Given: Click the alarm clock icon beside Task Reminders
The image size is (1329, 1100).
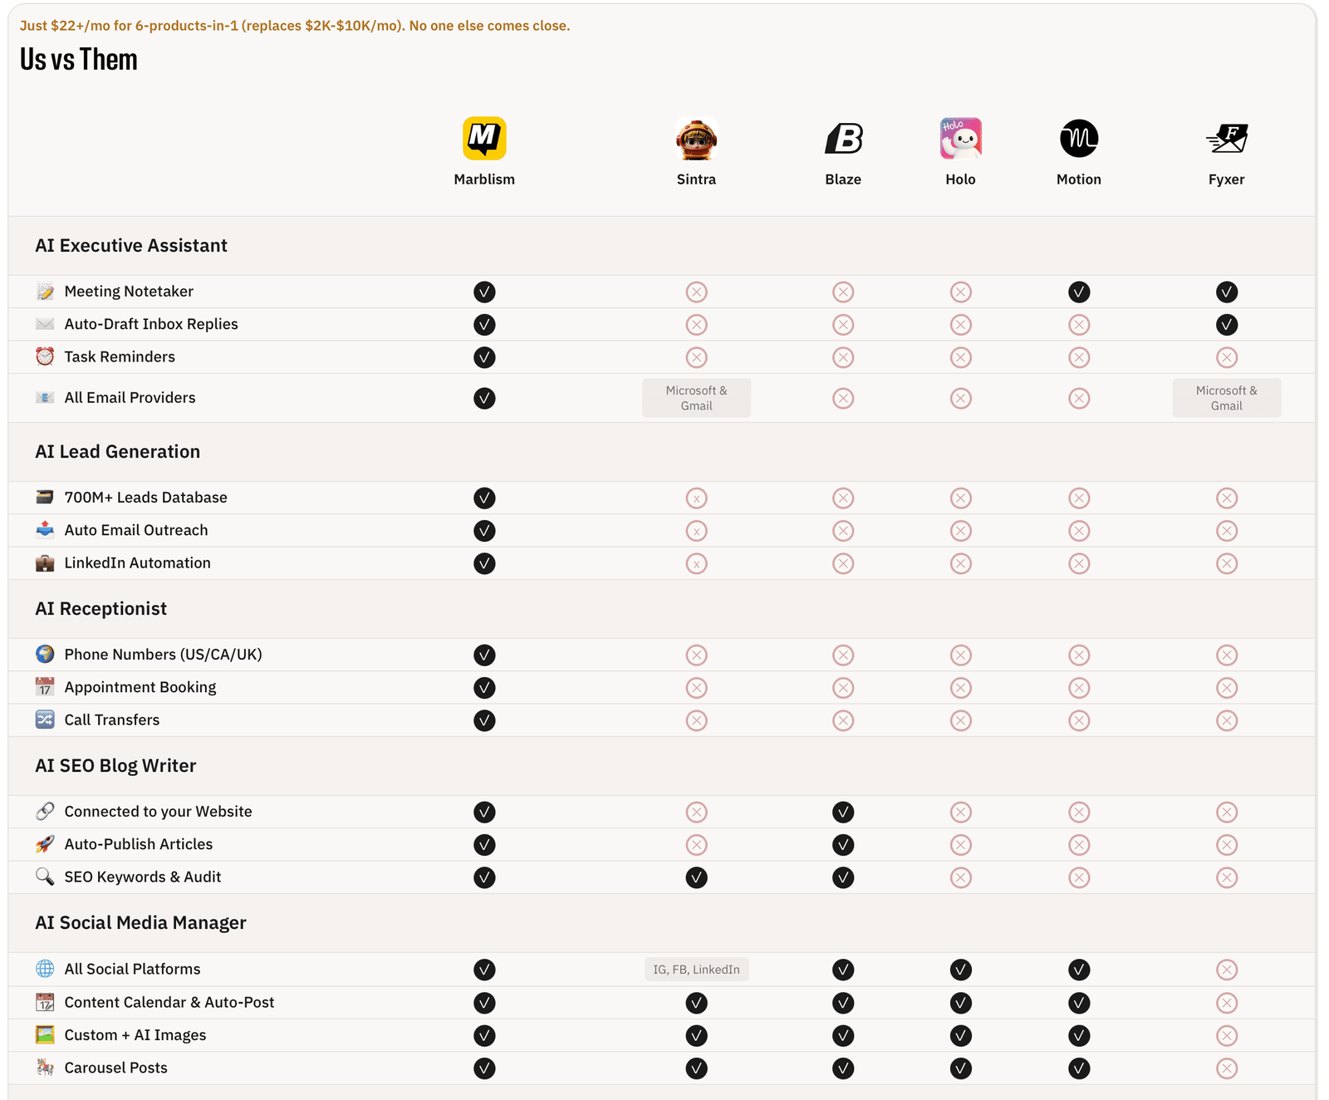Looking at the screenshot, I should (45, 356).
